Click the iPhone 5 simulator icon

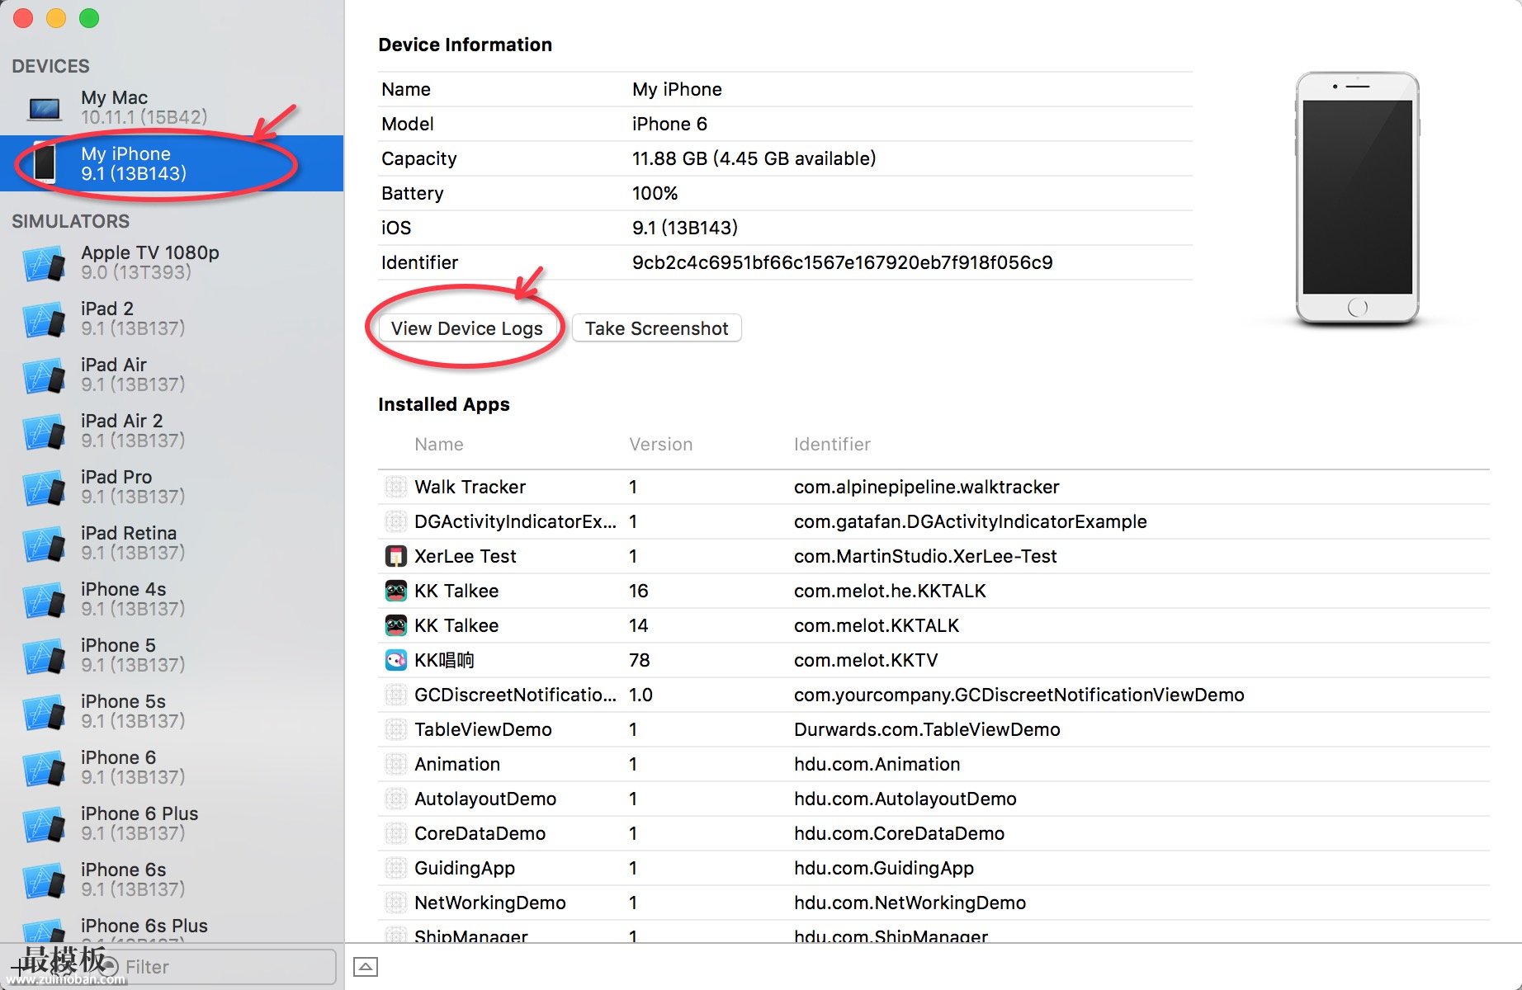tap(45, 657)
